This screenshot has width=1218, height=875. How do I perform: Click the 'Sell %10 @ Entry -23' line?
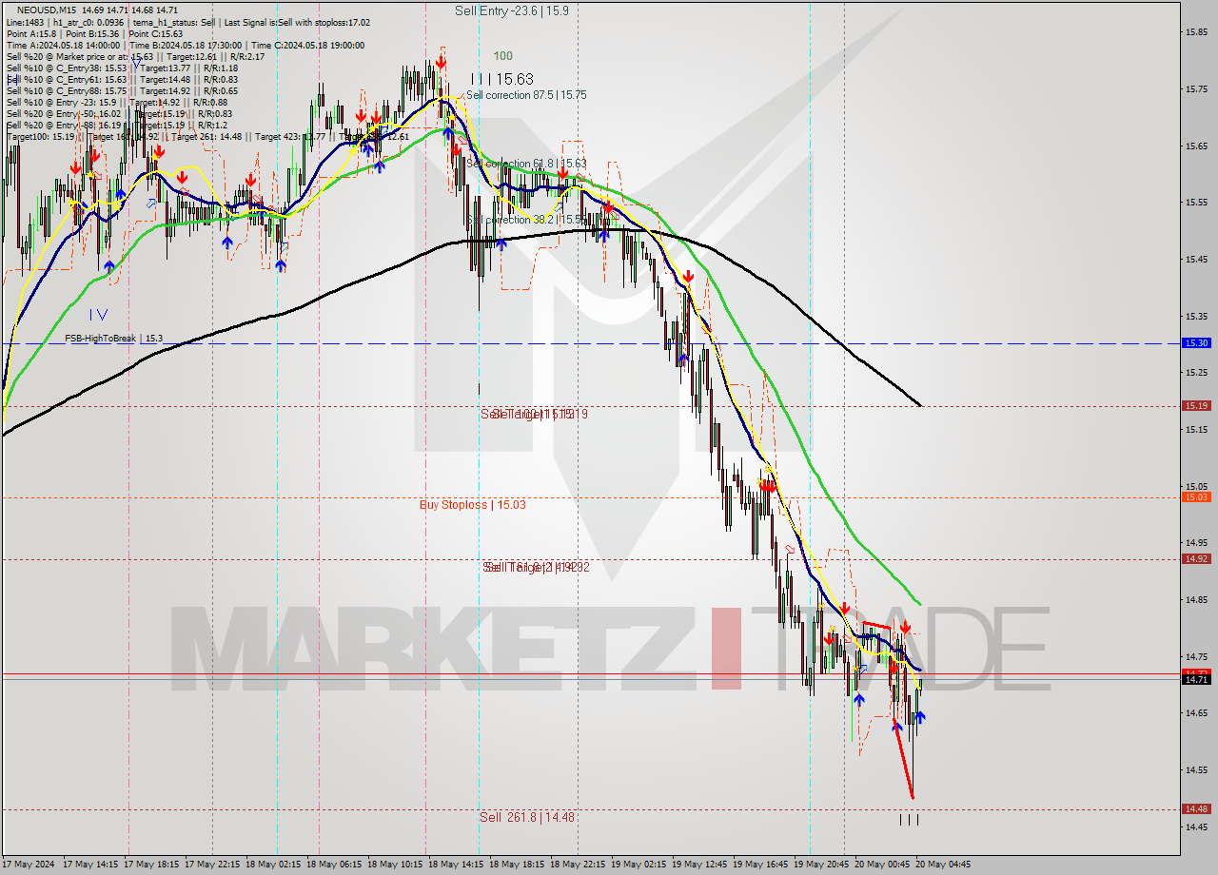tap(116, 102)
